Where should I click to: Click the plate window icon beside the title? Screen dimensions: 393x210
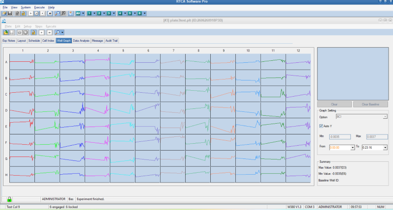(4, 21)
